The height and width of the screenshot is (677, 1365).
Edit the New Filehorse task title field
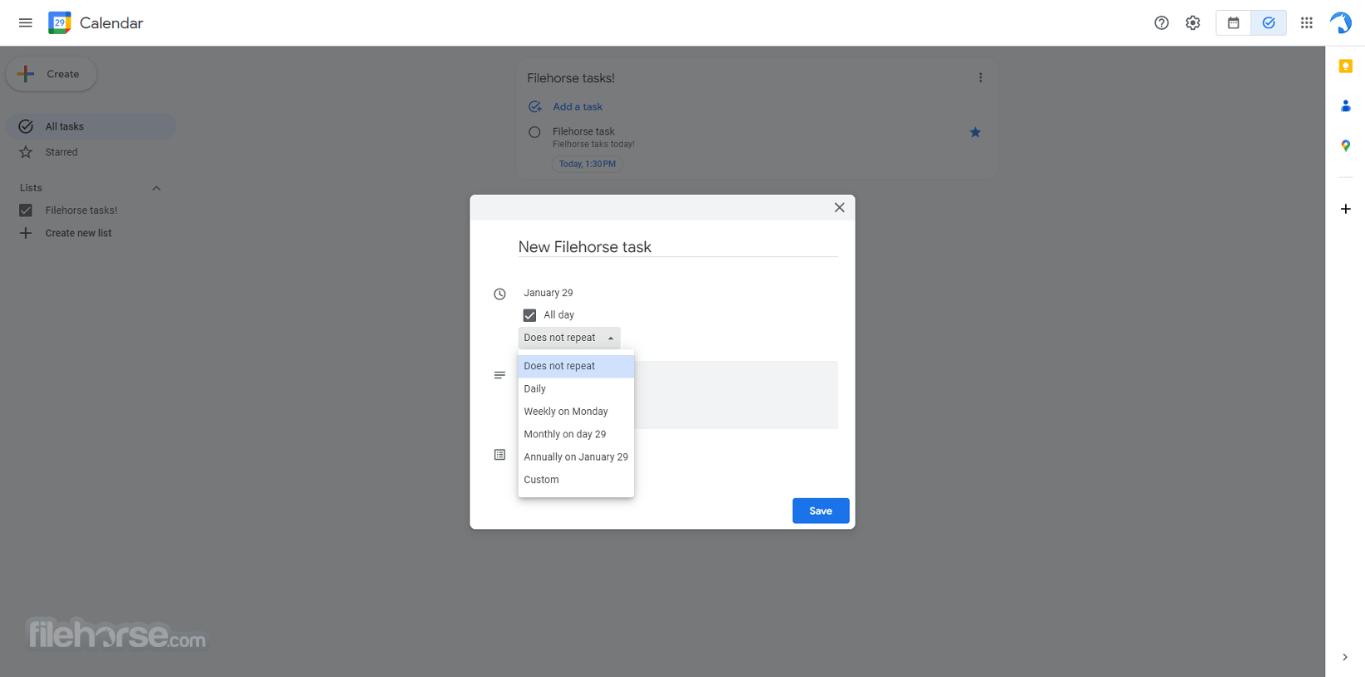pyautogui.click(x=678, y=247)
